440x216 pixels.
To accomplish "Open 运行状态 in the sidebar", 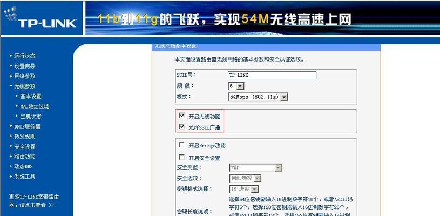I will [25, 56].
